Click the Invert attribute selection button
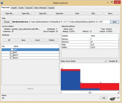This screenshot has height=103, width=122. tap(38, 40)
